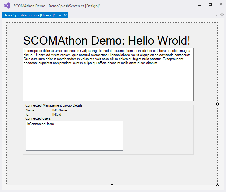Select the lMGName label control

tap(59, 110)
